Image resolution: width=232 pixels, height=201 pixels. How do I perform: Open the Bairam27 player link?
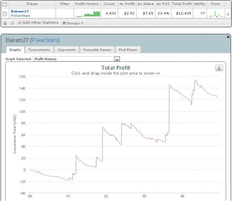coord(20,11)
